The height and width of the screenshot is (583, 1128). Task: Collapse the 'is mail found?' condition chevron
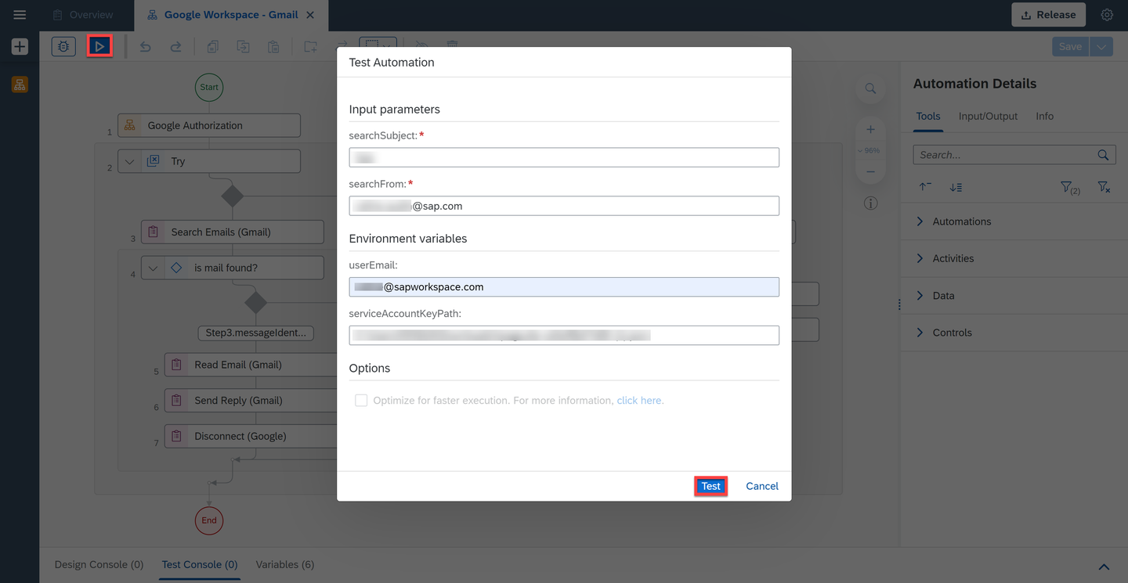pos(153,268)
